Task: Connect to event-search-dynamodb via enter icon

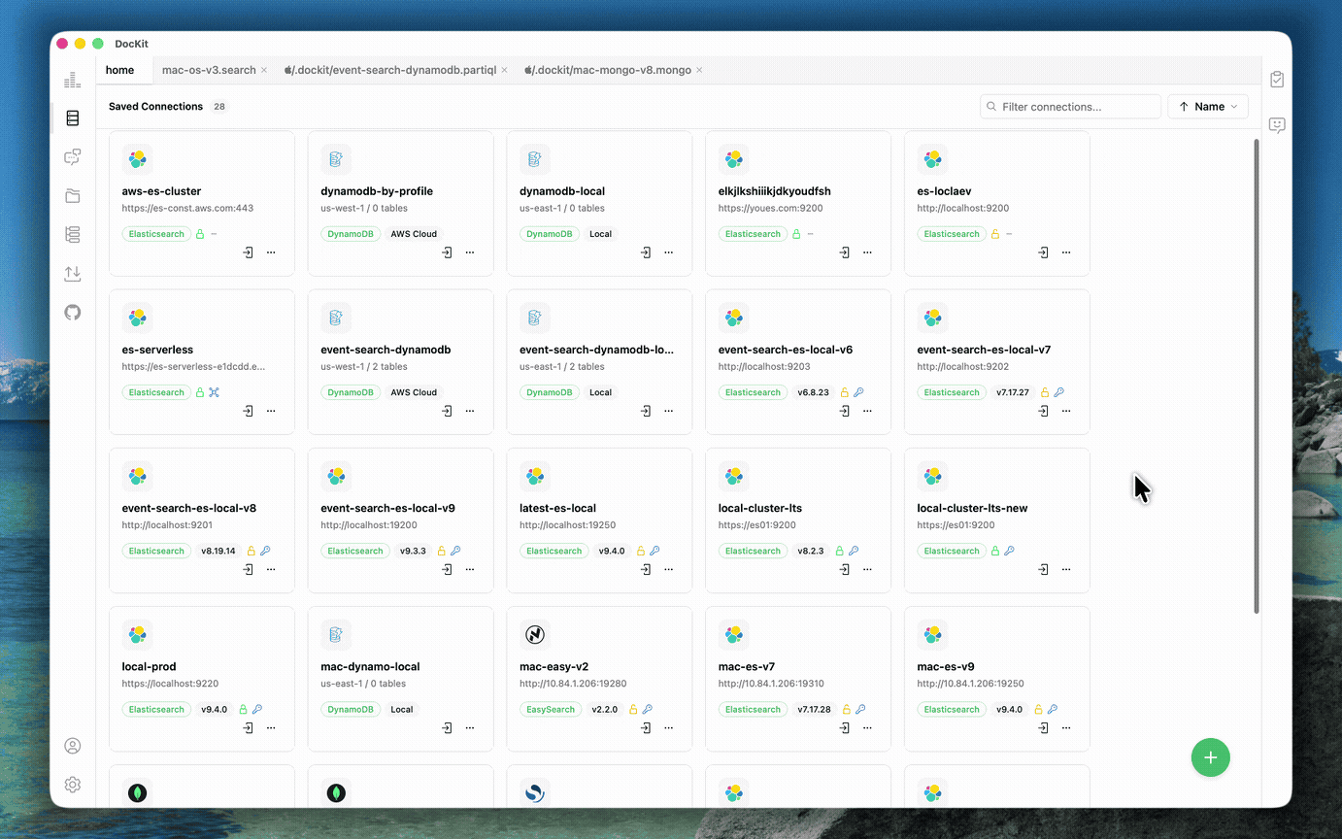Action: click(x=448, y=411)
